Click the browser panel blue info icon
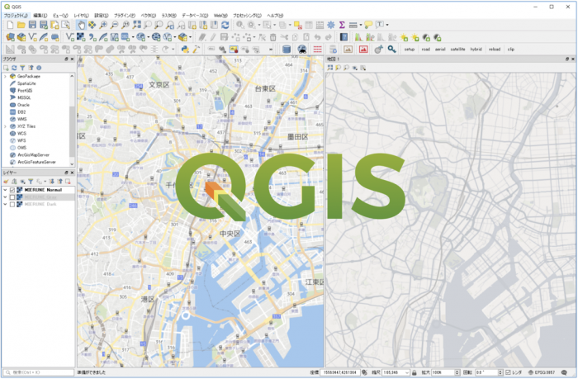578x379 pixels. 38,68
